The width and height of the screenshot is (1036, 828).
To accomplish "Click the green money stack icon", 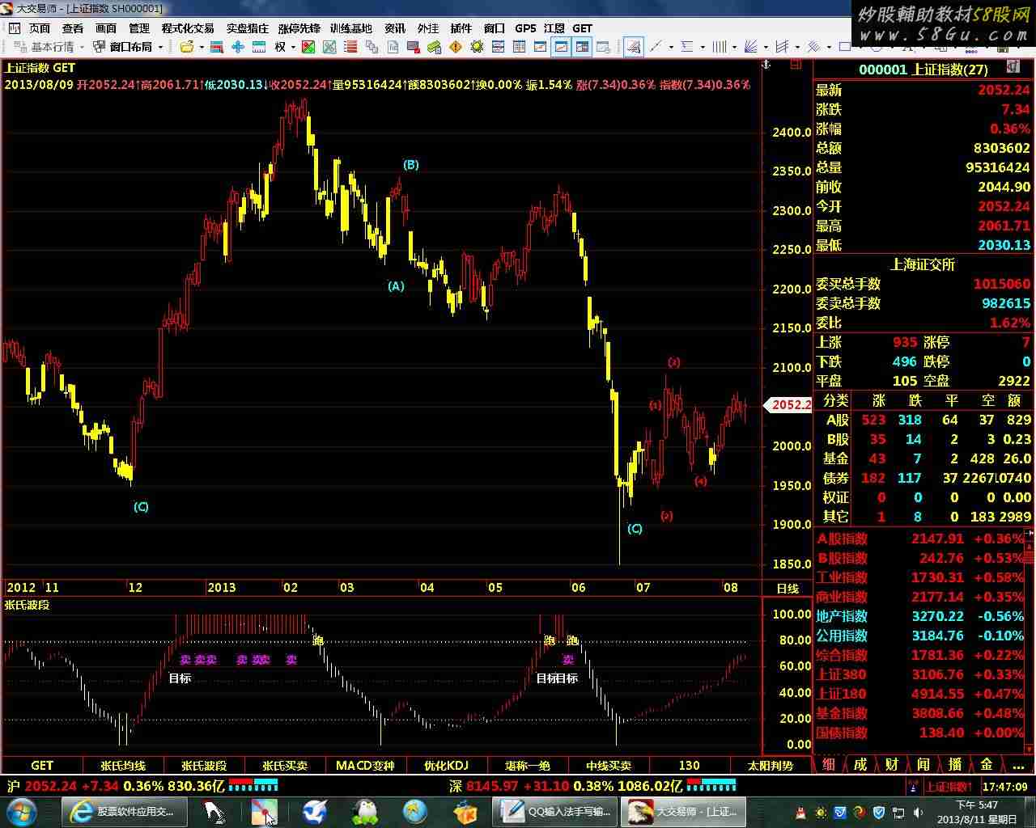I will tap(435, 47).
